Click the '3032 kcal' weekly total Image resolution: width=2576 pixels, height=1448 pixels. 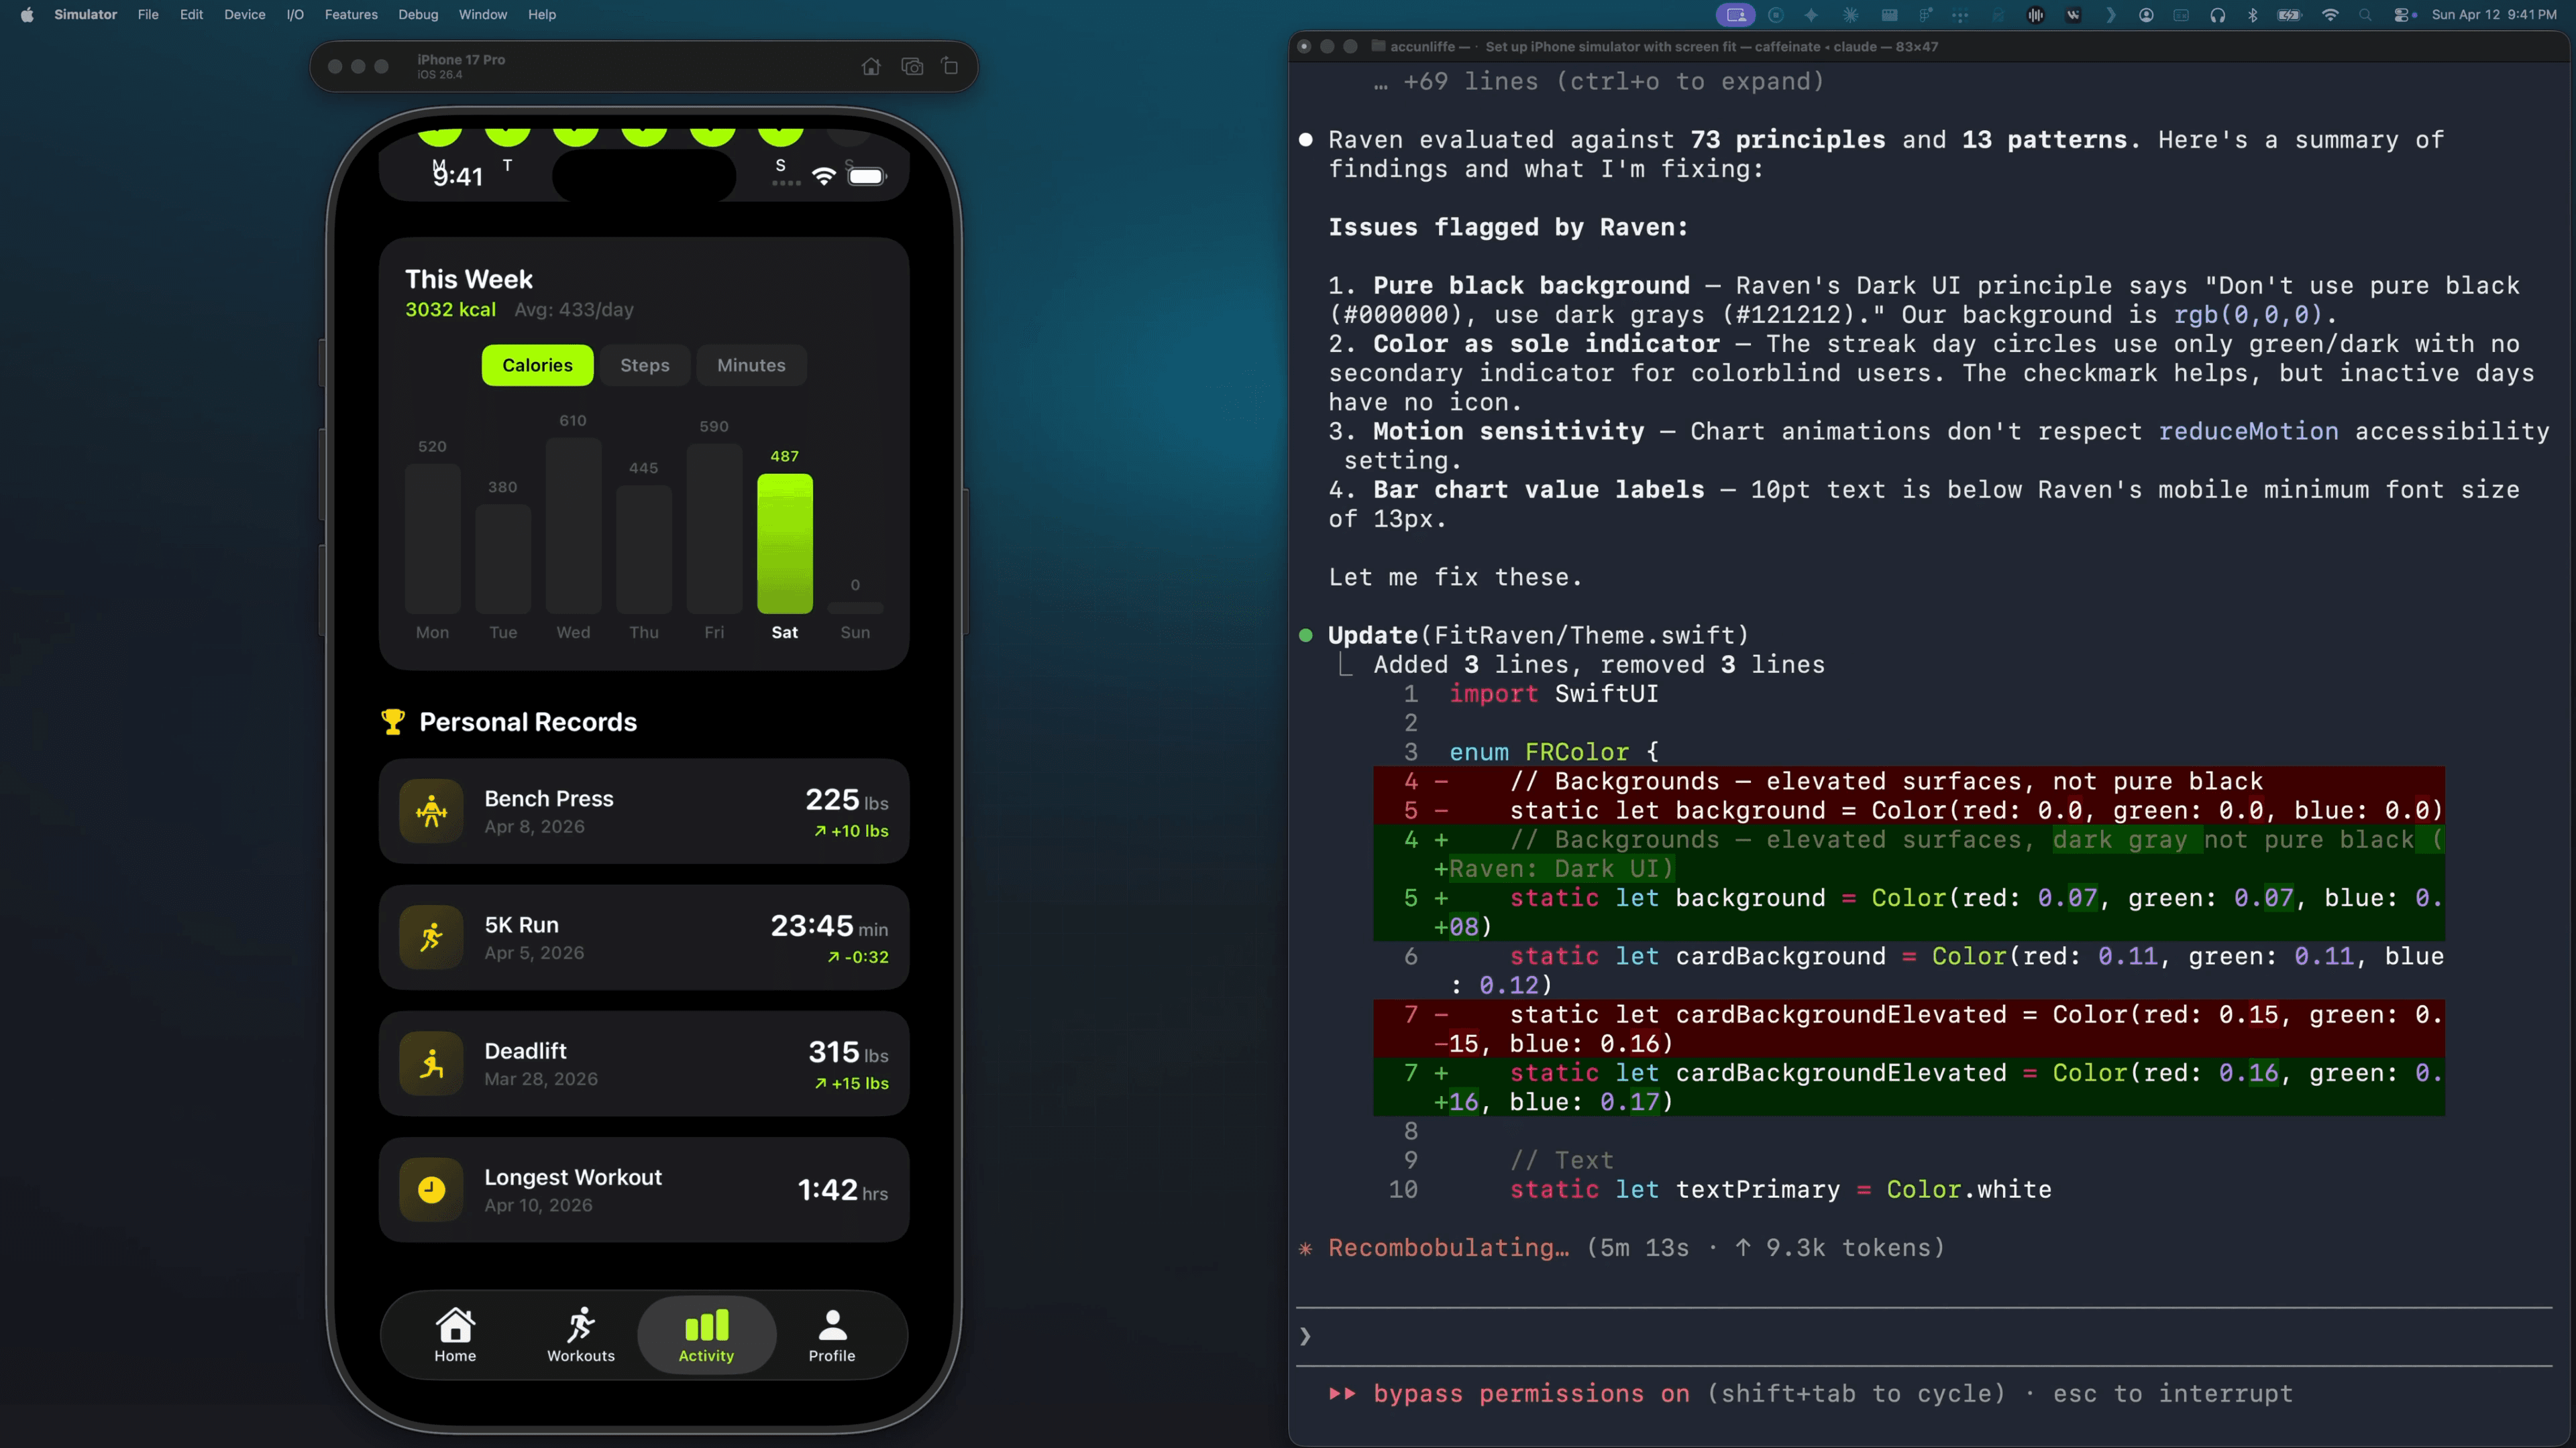pyautogui.click(x=450, y=310)
